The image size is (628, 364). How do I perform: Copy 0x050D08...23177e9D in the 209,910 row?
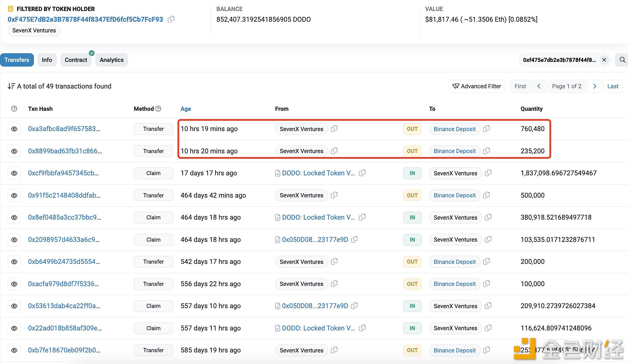(x=355, y=306)
